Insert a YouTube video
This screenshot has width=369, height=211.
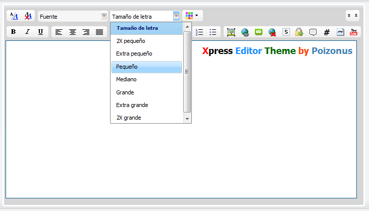tap(354, 32)
